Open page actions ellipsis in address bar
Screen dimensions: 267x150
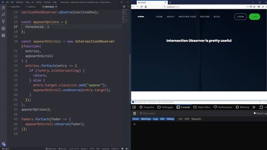point(247,7)
